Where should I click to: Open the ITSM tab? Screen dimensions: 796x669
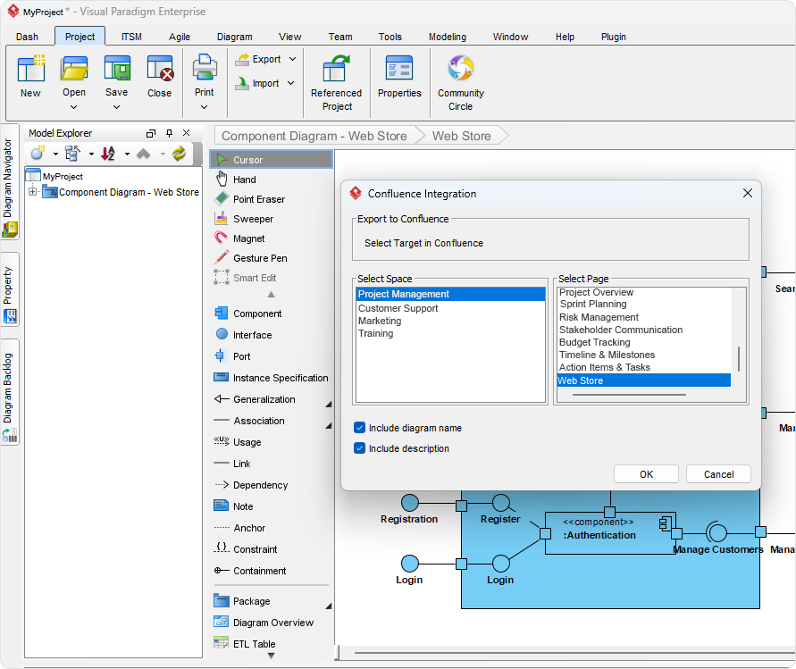coord(131,37)
